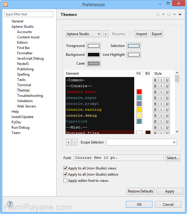Click the element list scroll up arrow
187x214 pixels.
(177, 73)
